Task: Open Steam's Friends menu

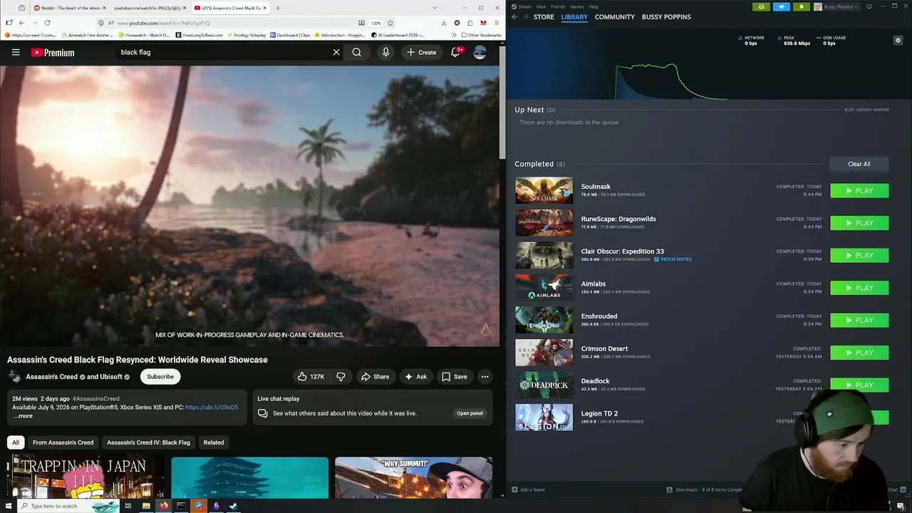Action: (558, 6)
